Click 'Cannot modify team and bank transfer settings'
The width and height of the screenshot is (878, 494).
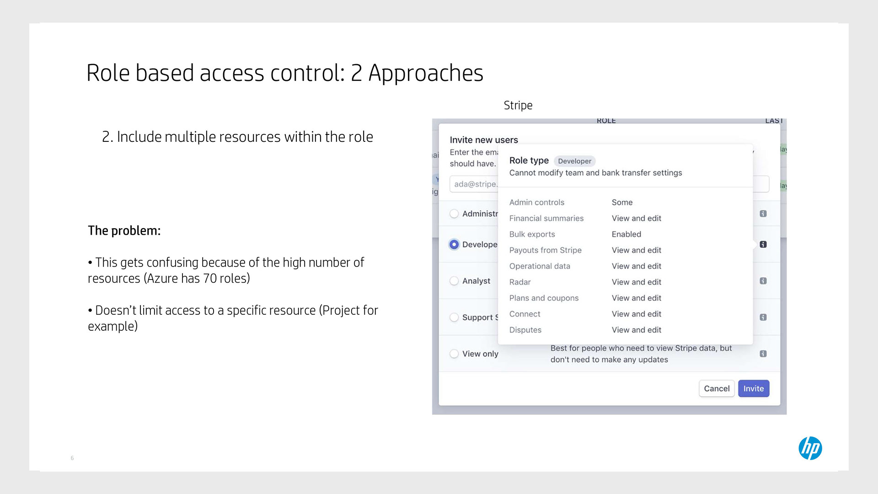[x=595, y=173]
